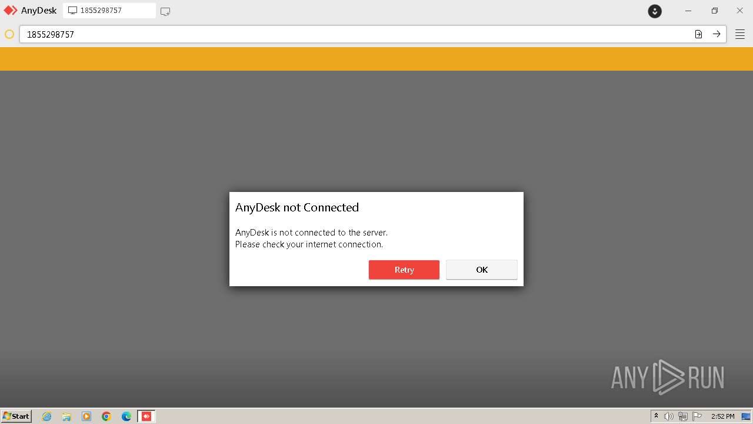Launch Internet Explorer from taskbar

47,416
